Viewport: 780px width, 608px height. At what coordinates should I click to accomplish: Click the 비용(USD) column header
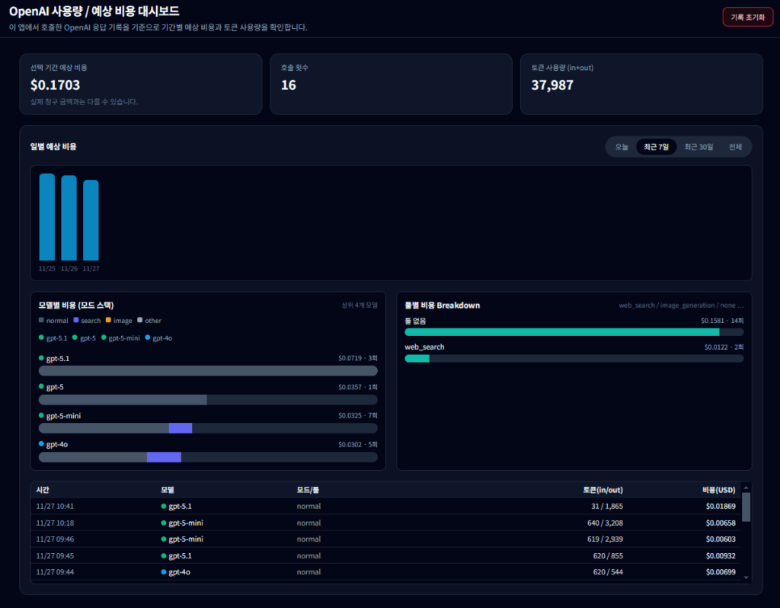(x=719, y=490)
